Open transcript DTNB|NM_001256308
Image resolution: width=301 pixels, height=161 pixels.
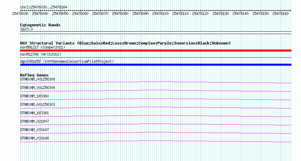click(38, 79)
